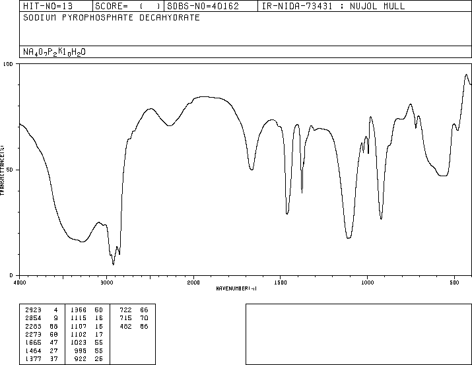The width and height of the screenshot is (472, 365).
Task: Click the 4000 wavenumber axis label
Action: (x=20, y=282)
